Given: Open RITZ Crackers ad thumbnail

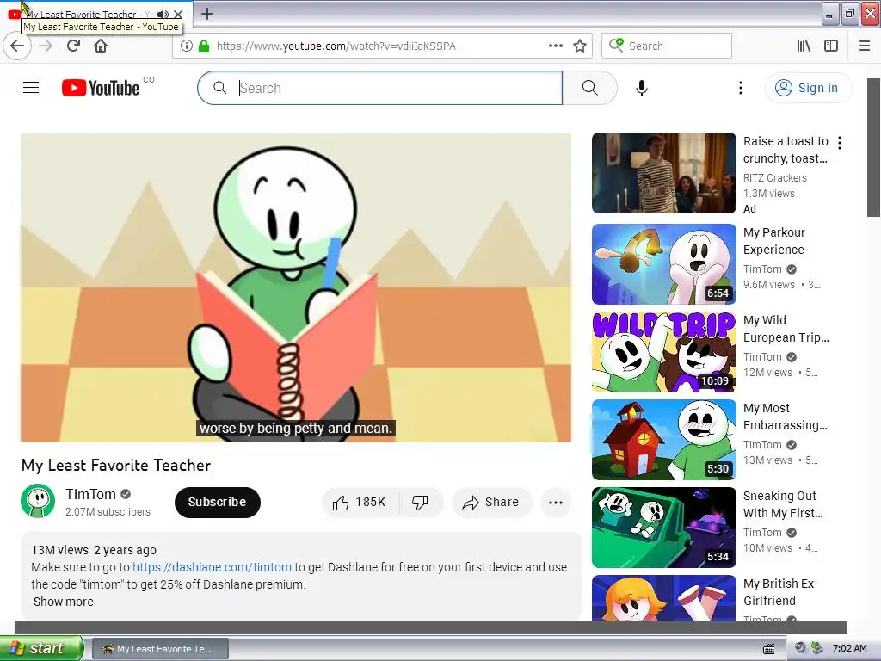Looking at the screenshot, I should point(663,173).
